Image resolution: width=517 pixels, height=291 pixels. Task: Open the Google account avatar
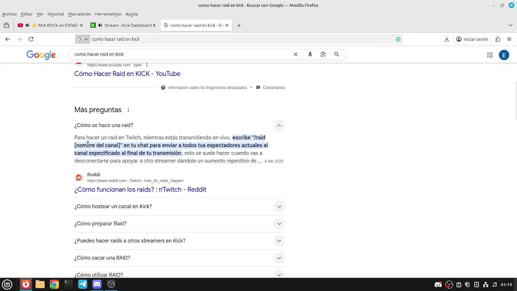coord(504,55)
